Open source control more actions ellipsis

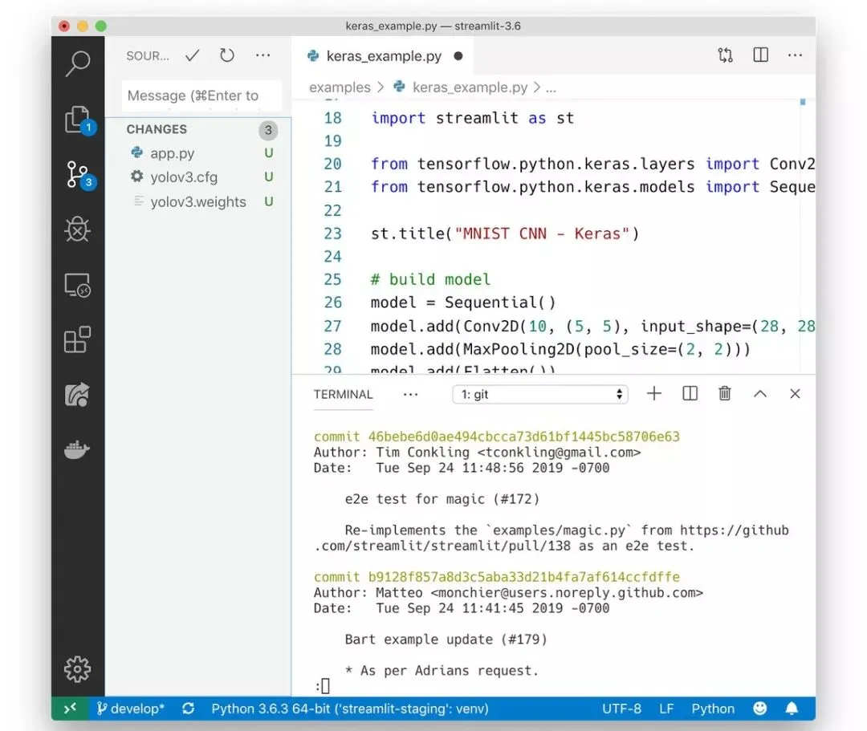[x=263, y=55]
